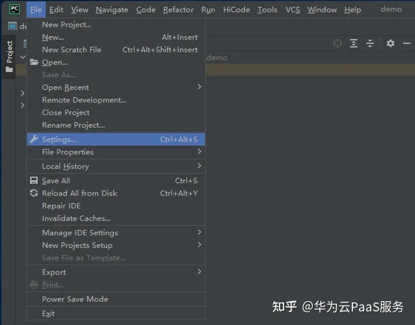Collapse the root project tree node chevron
This screenshot has width=415, height=325.
click(23, 57)
